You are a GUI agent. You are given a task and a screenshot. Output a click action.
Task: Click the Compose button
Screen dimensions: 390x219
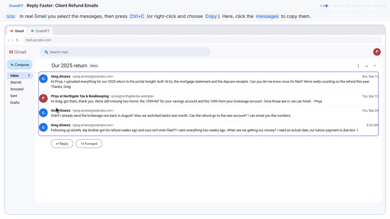pos(20,65)
